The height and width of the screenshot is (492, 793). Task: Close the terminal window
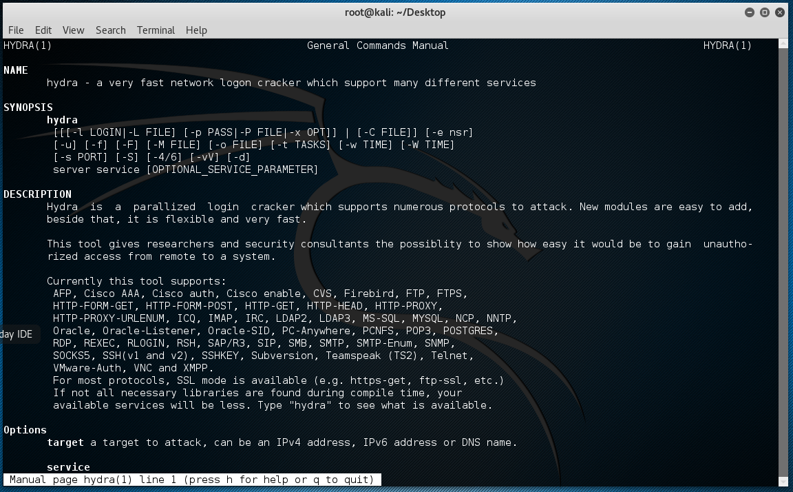780,12
